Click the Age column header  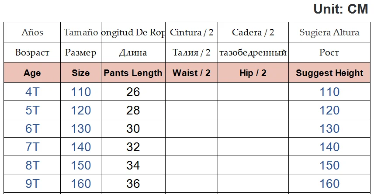tap(32, 73)
